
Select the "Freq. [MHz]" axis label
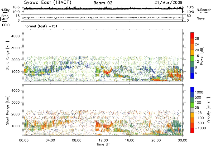click(5, 18)
